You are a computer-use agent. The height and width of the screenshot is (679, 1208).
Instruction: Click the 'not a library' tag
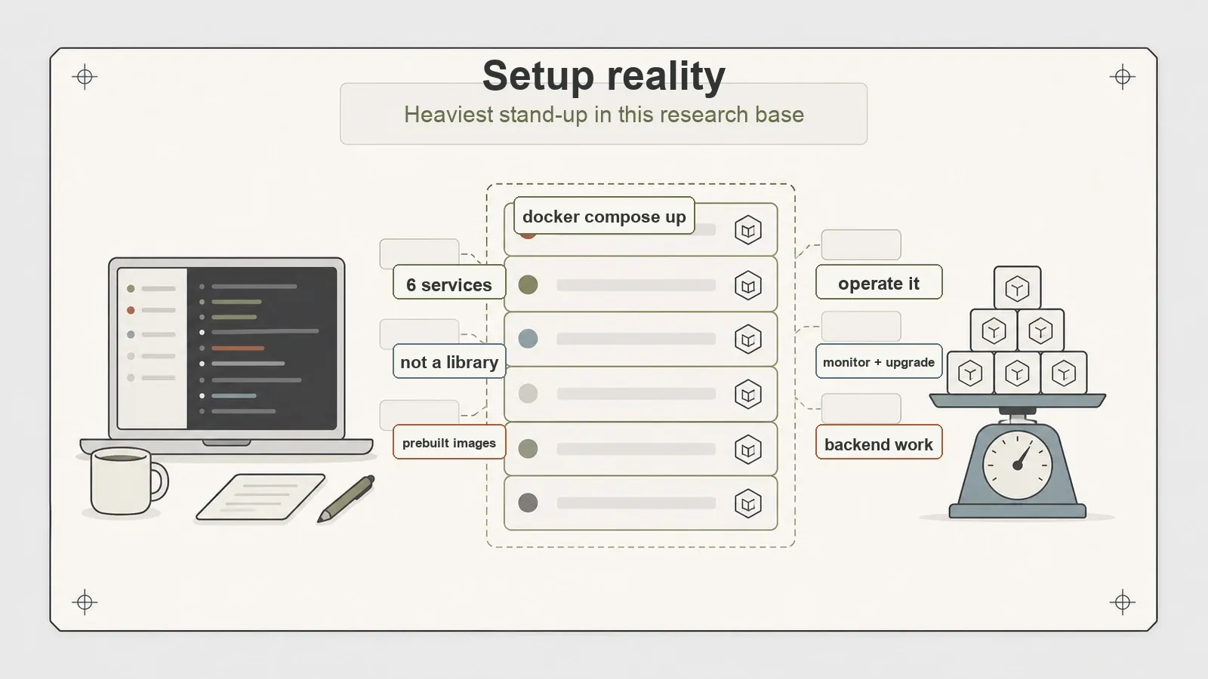pos(449,362)
